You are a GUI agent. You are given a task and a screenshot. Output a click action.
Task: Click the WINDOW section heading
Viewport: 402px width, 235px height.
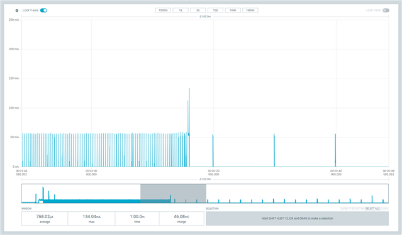(26, 209)
